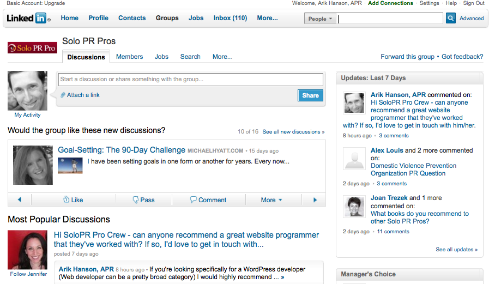Image resolution: width=489 pixels, height=284 pixels.
Task: Open Settings in the top bar
Action: [429, 3]
